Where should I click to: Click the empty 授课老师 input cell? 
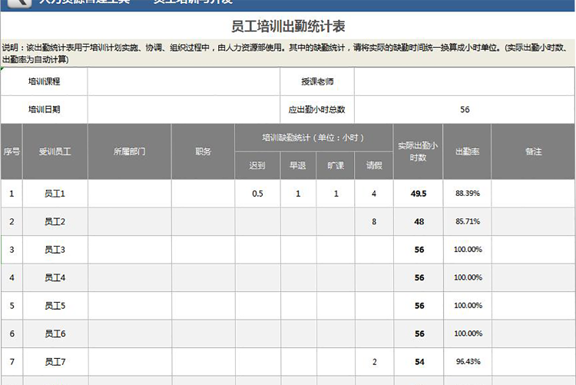465,81
